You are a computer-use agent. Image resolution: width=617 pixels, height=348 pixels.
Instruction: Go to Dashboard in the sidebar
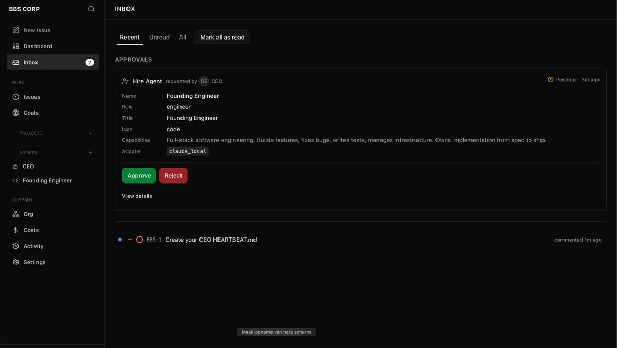53,46
